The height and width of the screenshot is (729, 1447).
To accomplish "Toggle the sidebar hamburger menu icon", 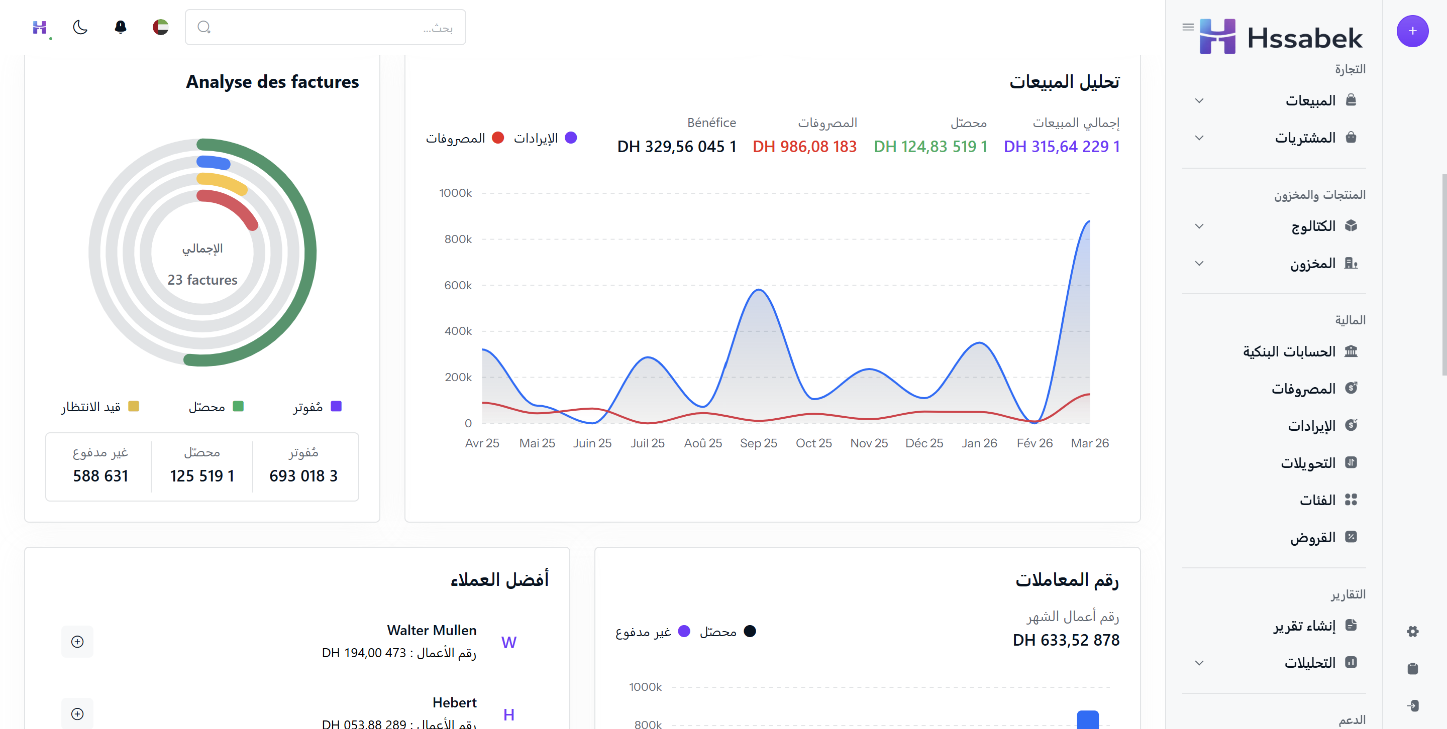I will 1187,27.
